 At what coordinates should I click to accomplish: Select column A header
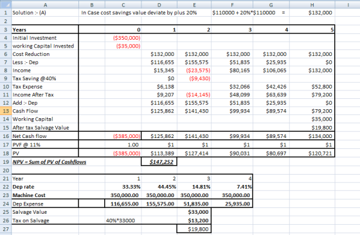pyautogui.click(x=45, y=4)
